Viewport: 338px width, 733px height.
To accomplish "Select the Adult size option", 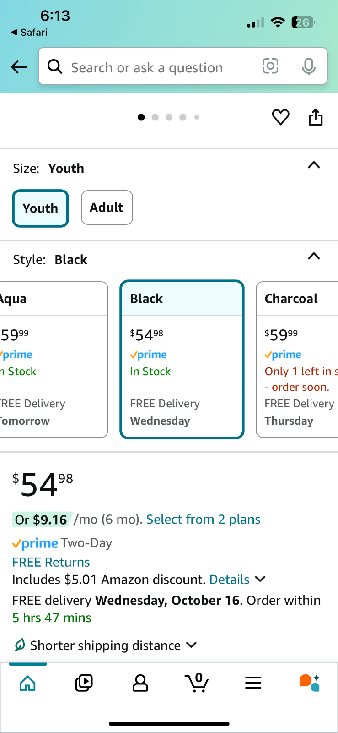I will click(x=107, y=208).
